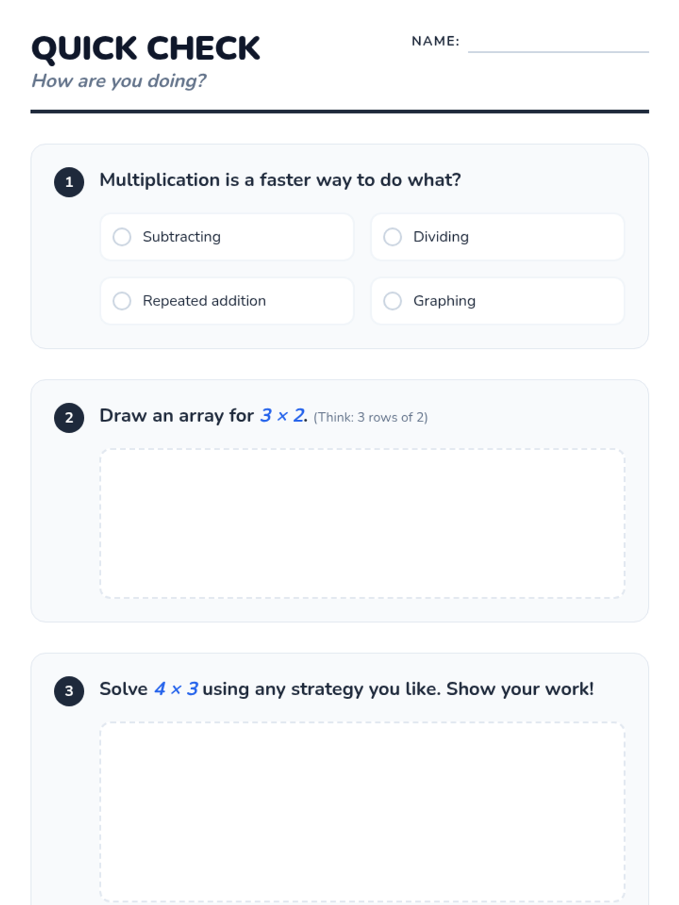Click the 'Think: 3 rows of 2' hint

(x=371, y=417)
